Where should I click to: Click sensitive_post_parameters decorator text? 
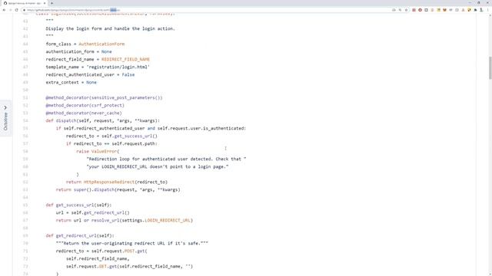126,97
